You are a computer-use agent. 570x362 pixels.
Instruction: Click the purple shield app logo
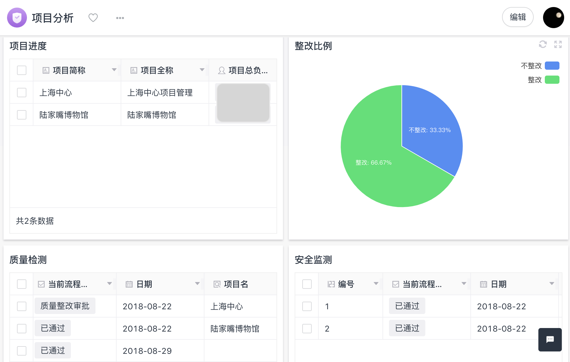[x=17, y=18]
